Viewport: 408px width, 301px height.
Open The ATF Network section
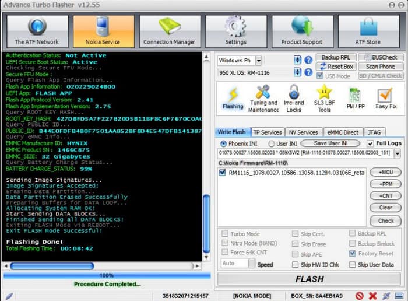pos(37,32)
